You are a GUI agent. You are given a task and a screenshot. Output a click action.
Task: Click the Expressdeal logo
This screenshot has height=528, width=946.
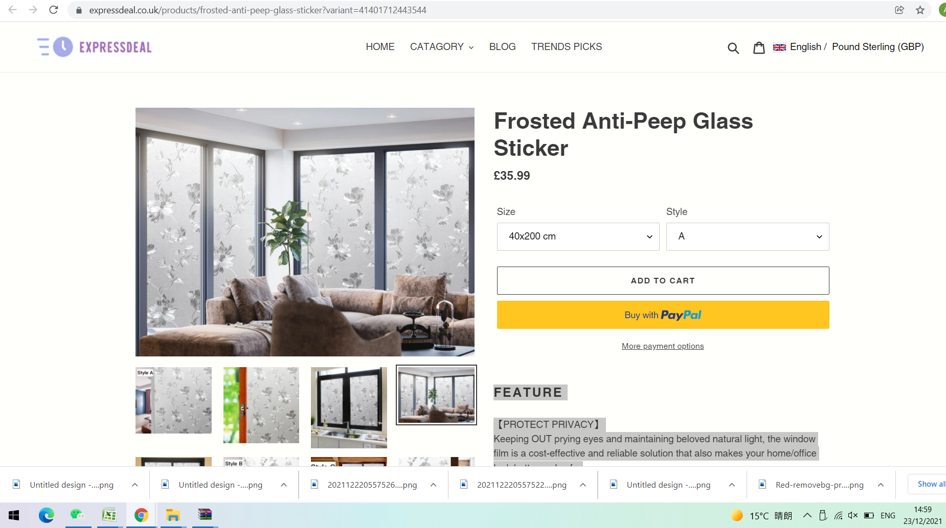tap(95, 47)
